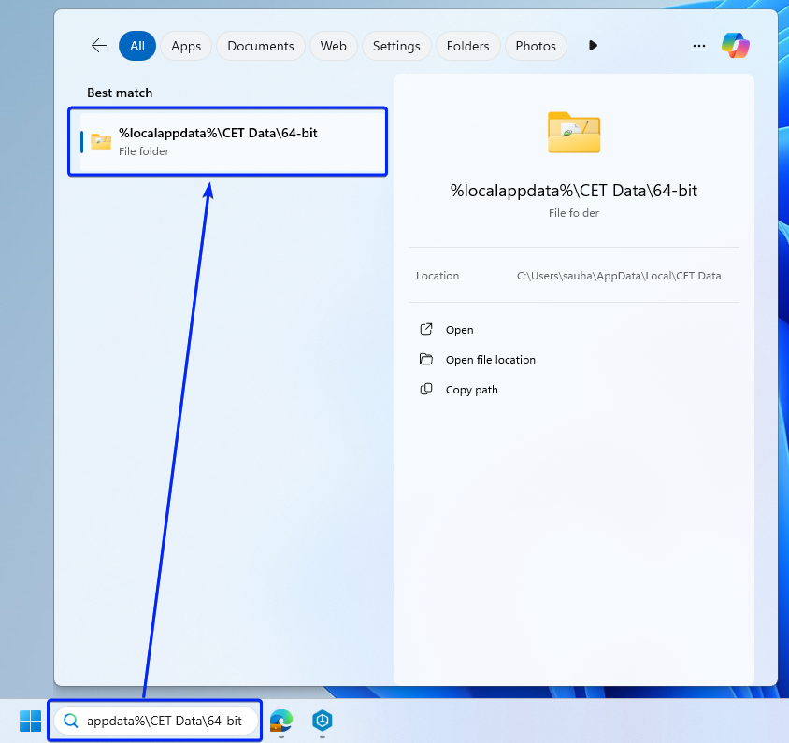Image resolution: width=789 pixels, height=743 pixels.
Task: Switch to the Settings filter
Action: click(396, 46)
